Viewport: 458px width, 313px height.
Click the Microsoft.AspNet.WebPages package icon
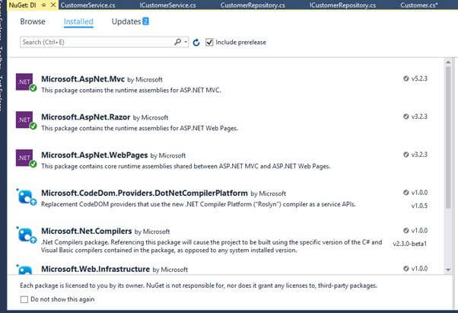25,158
